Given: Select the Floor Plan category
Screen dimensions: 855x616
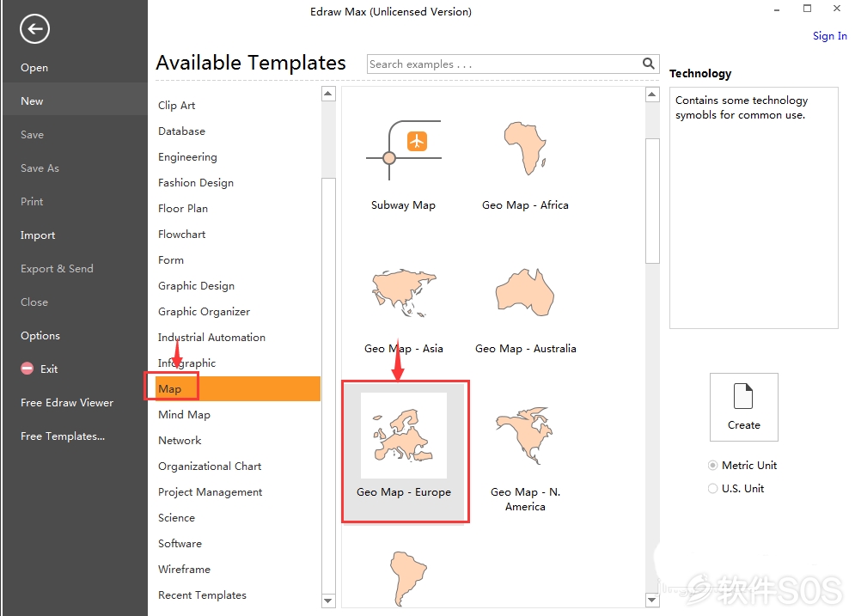Looking at the screenshot, I should [183, 208].
